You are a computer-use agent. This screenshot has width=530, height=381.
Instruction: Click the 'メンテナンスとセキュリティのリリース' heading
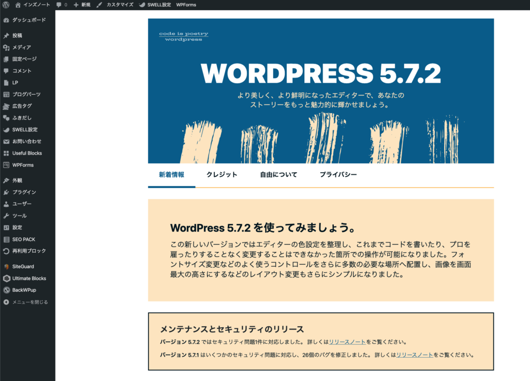coord(232,329)
